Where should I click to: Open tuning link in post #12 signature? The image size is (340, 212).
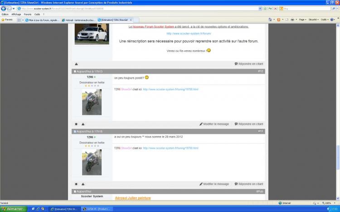pyautogui.click(x=170, y=89)
